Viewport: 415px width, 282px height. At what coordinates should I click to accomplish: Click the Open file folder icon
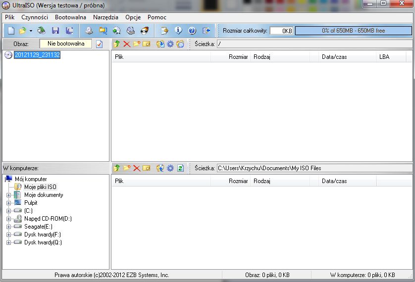point(23,31)
